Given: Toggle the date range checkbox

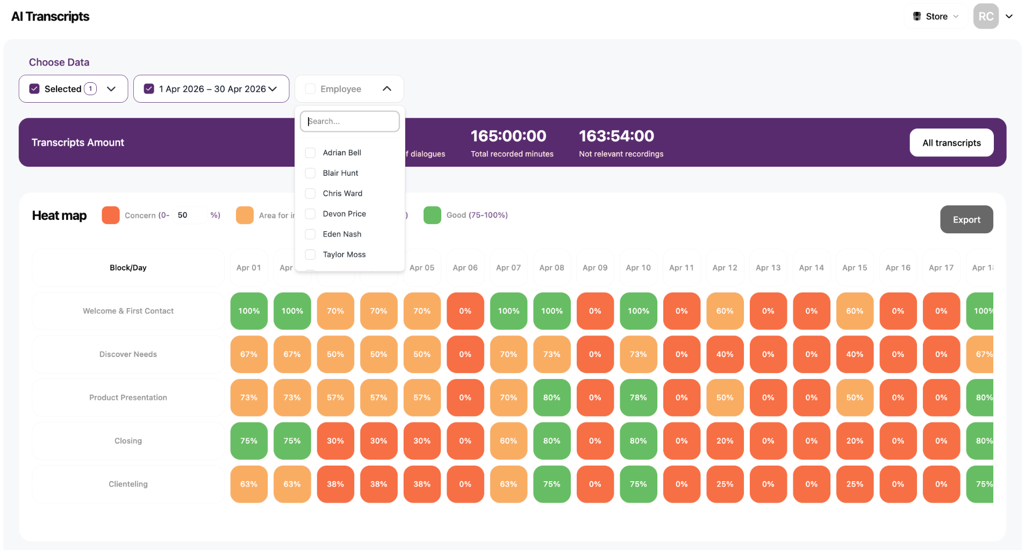Looking at the screenshot, I should [x=149, y=89].
